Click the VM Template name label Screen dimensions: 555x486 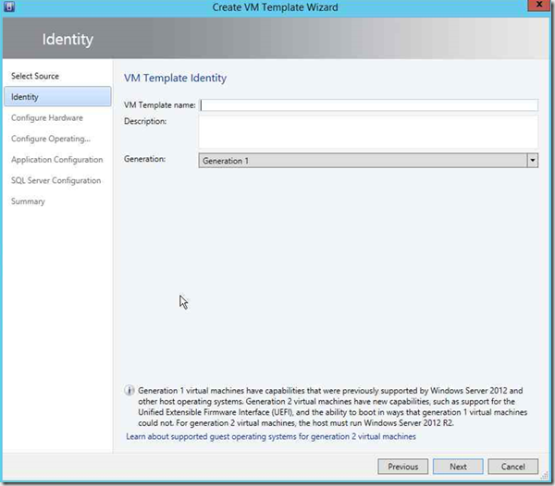click(x=160, y=105)
